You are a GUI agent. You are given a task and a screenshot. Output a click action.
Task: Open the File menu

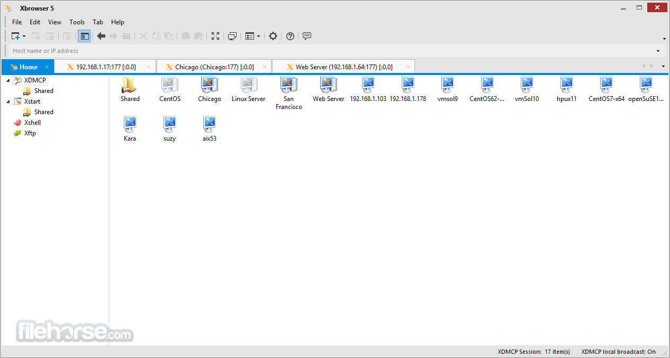pos(17,22)
